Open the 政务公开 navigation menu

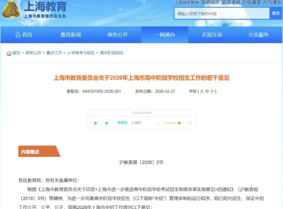pyautogui.click(x=117, y=35)
